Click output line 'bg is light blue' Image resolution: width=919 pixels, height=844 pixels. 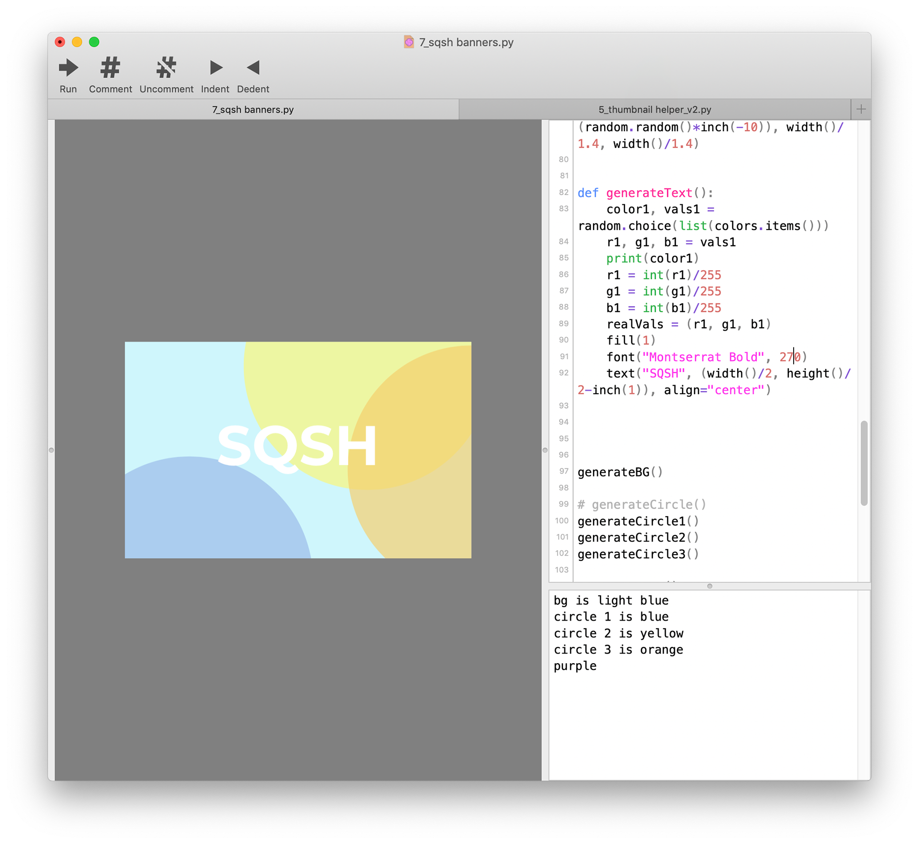611,600
